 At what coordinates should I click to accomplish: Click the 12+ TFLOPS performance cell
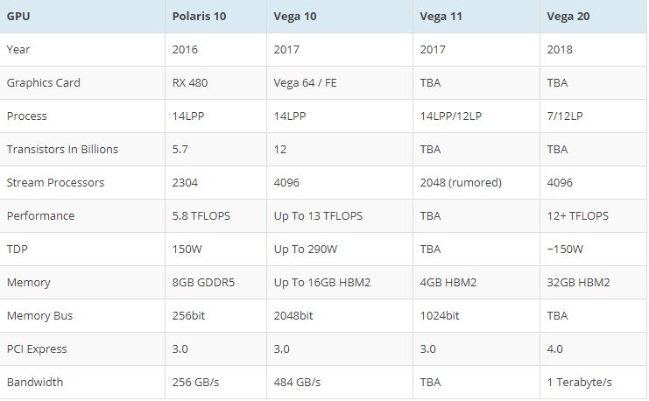pos(578,215)
